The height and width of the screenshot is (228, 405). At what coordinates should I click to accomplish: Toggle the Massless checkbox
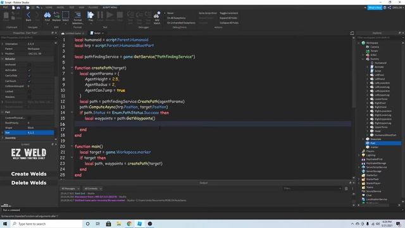pos(29,97)
